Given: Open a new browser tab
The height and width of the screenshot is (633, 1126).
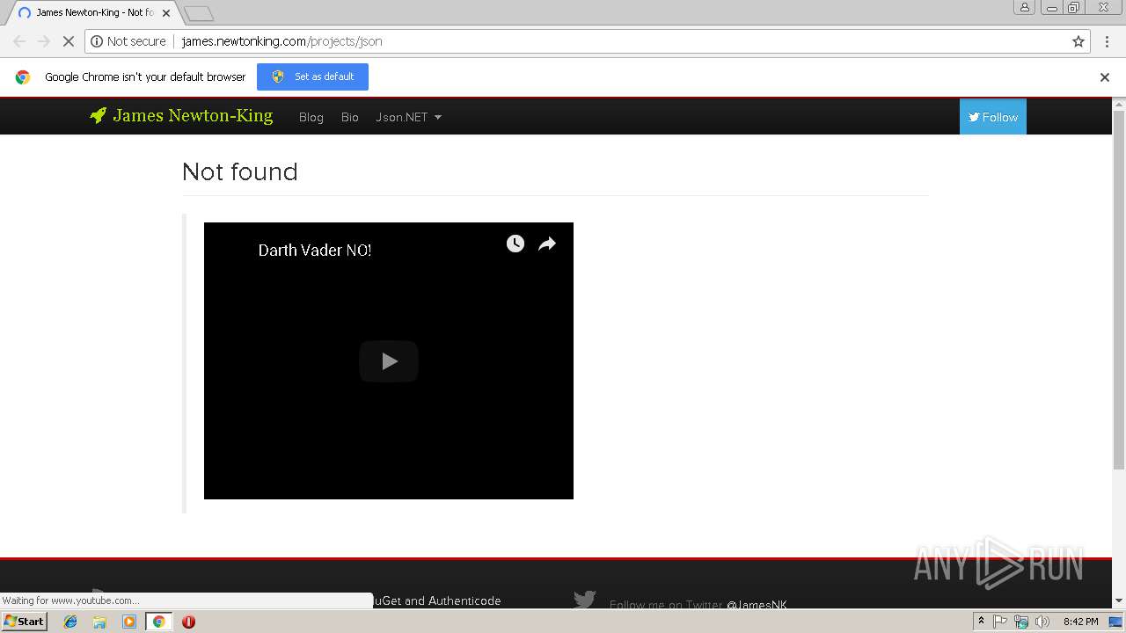Looking at the screenshot, I should pos(200,13).
